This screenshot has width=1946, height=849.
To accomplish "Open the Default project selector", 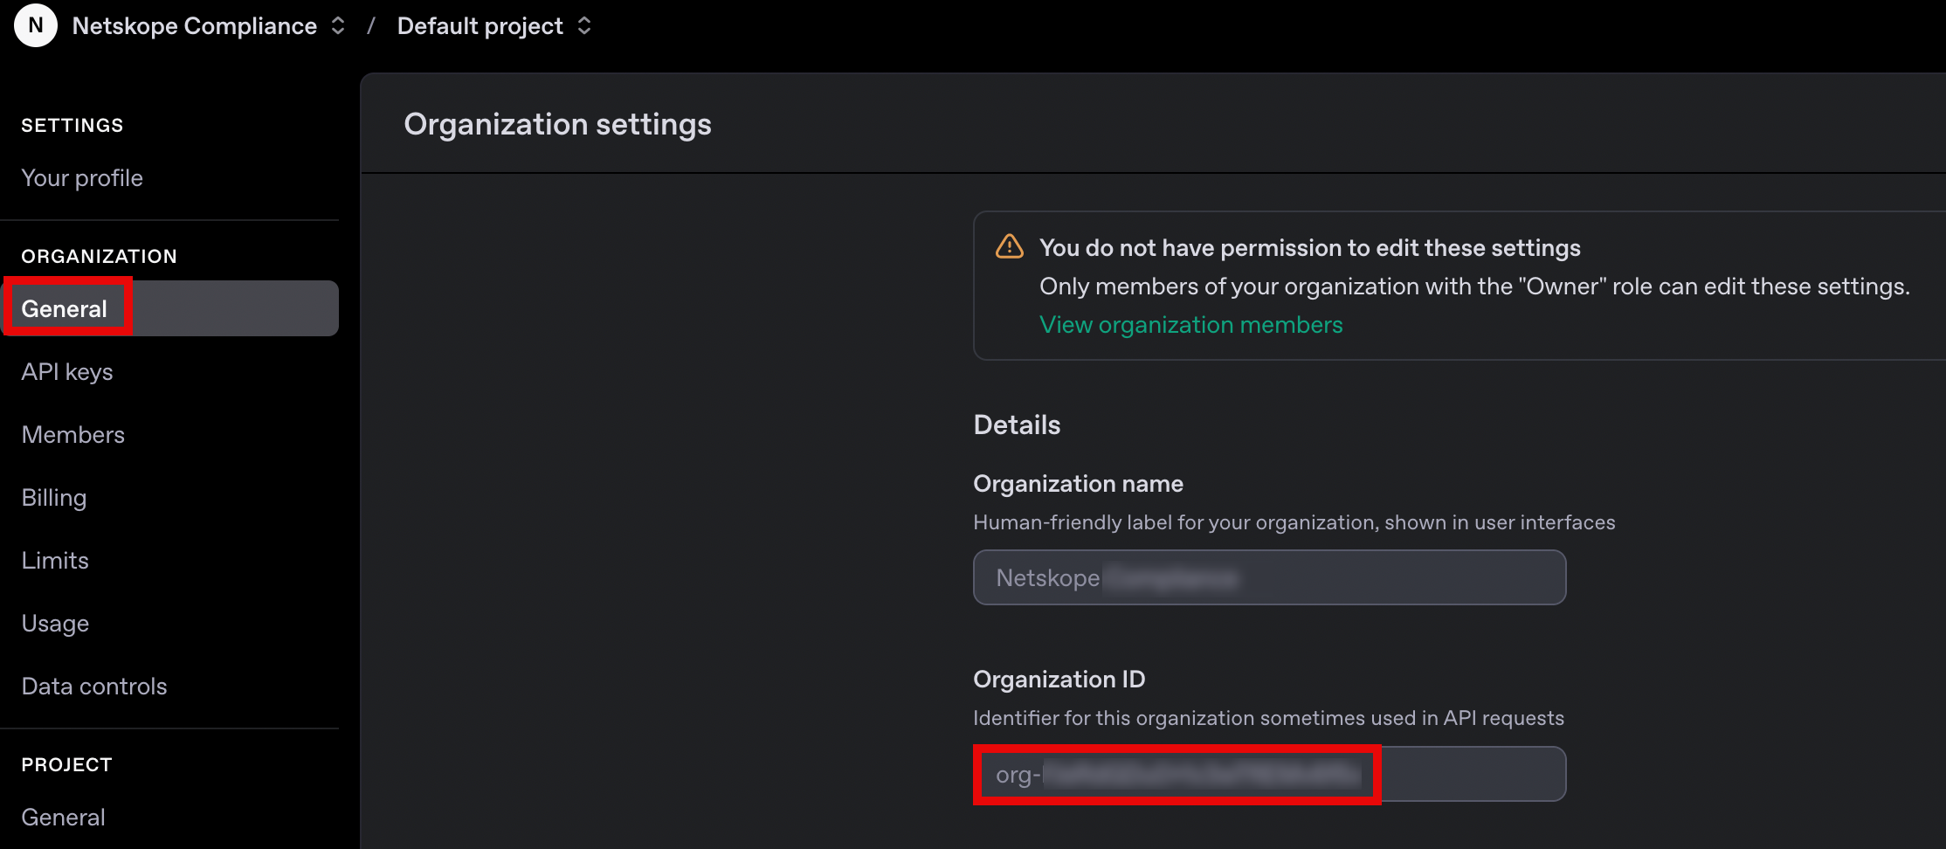I will [479, 25].
